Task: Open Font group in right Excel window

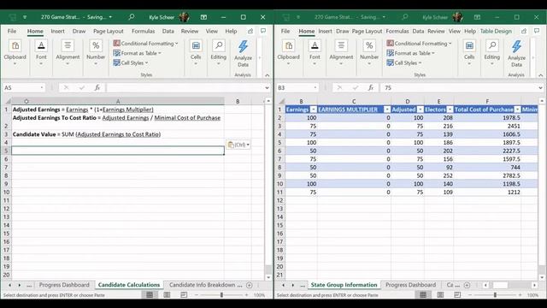Action: pyautogui.click(x=315, y=53)
